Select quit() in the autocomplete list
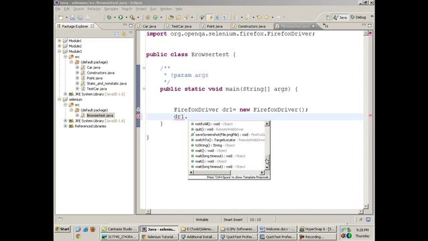The image size is (428, 241). [x=227, y=129]
